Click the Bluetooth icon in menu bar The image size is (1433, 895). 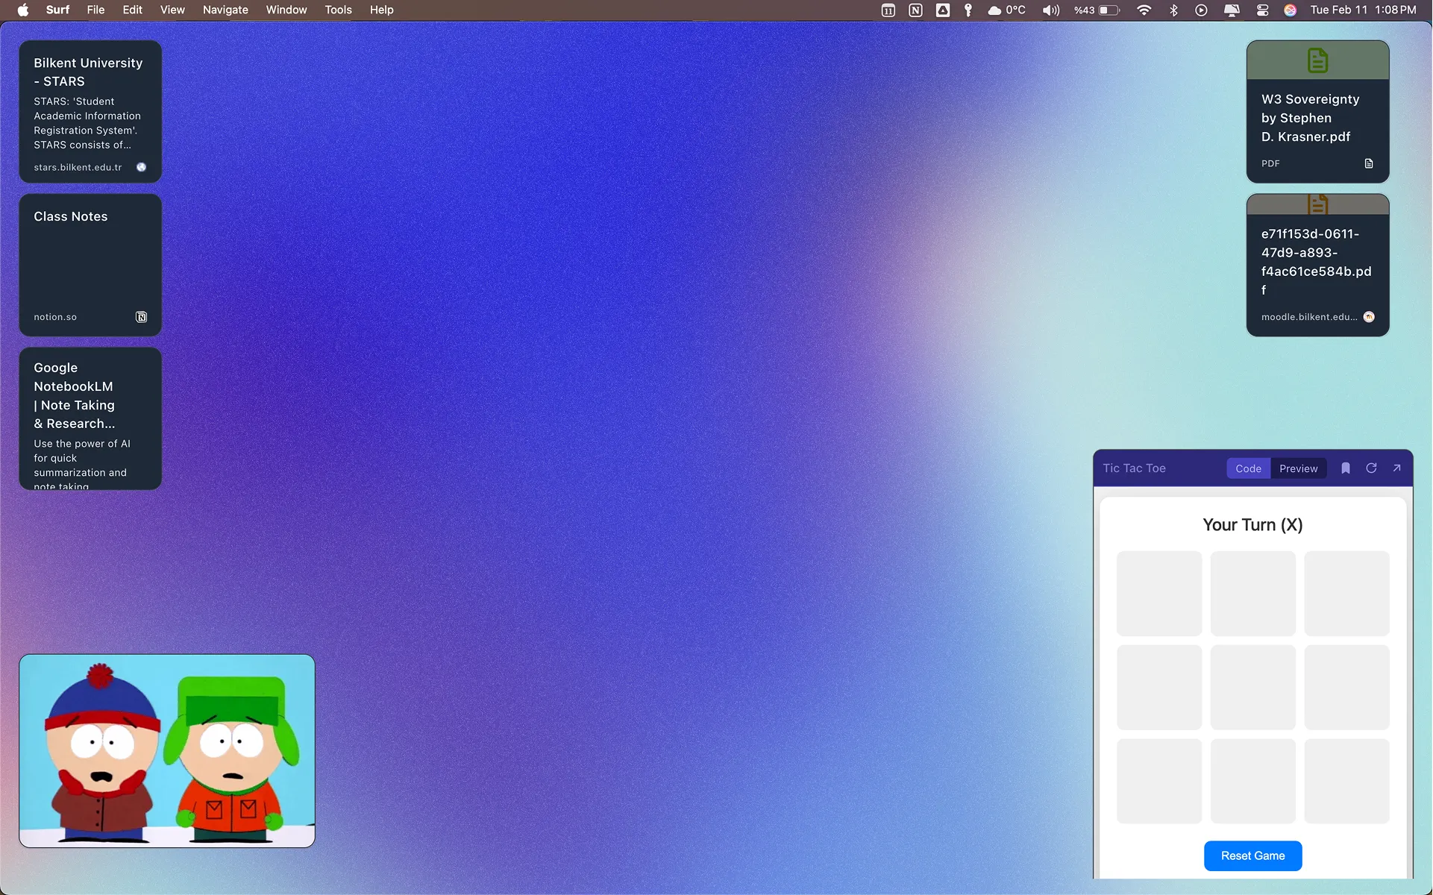pos(1173,10)
